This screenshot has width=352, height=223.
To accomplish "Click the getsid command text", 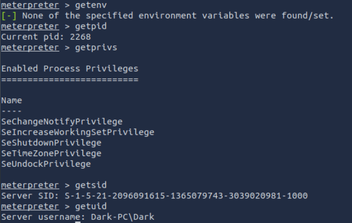I will (83, 185).
